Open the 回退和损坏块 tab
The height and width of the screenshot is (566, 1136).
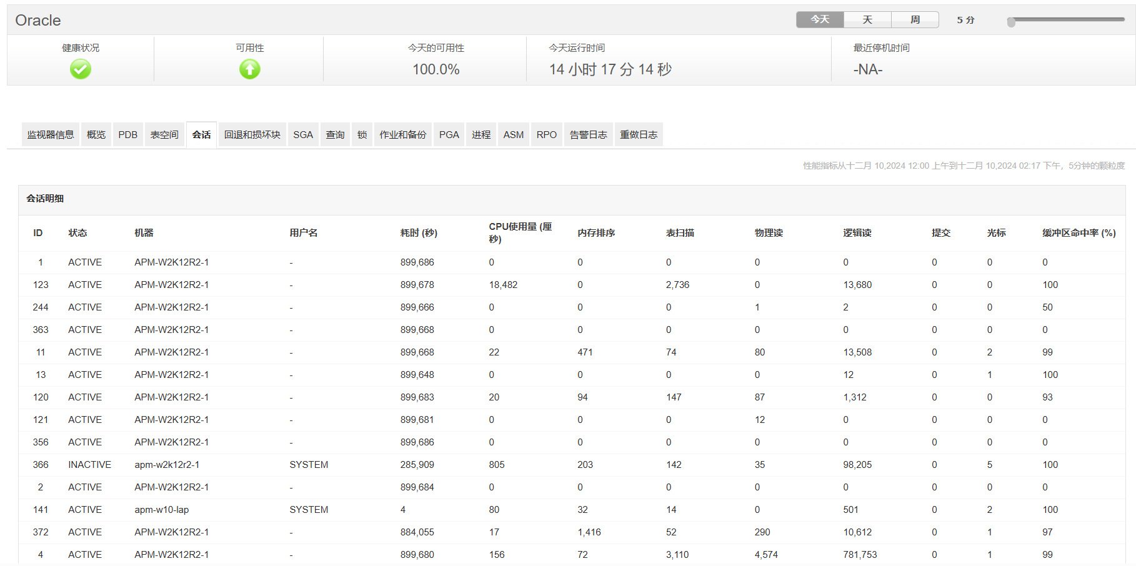252,135
